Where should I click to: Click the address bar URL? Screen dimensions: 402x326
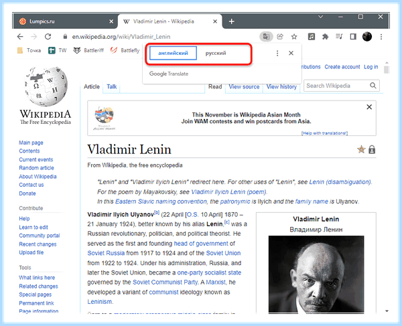[121, 37]
